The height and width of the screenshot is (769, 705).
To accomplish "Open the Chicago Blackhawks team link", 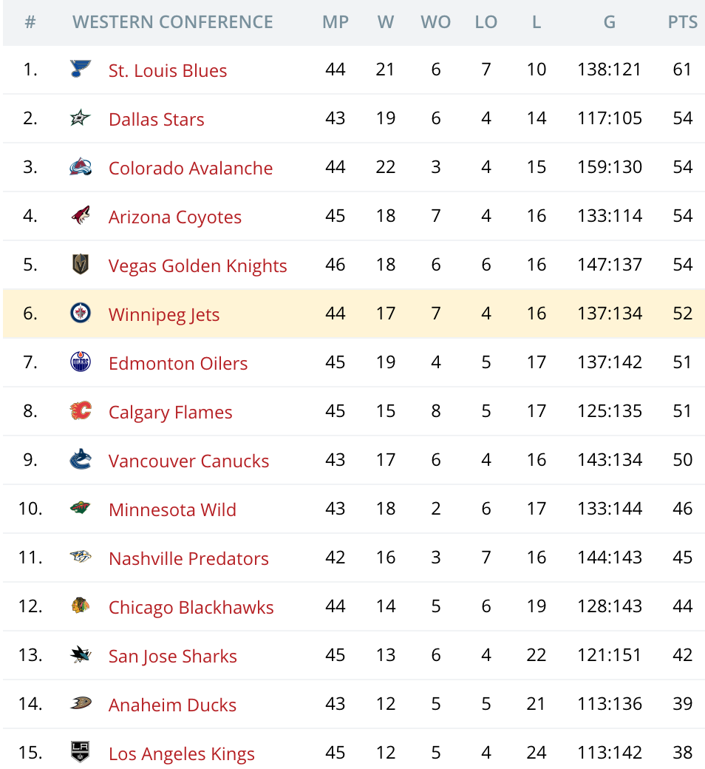I will coord(191,607).
